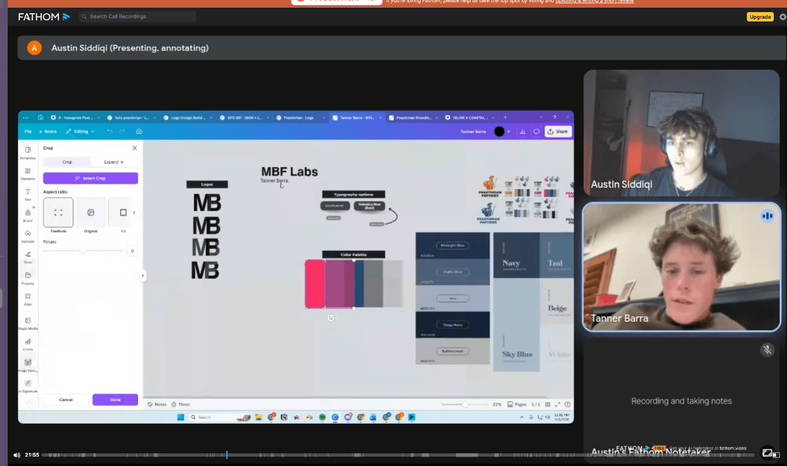Switch to the Logo Design Build tab
Viewport: 787px width, 466px height.
pos(188,117)
